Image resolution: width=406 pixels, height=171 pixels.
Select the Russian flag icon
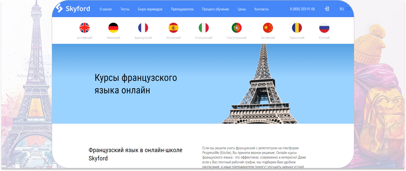click(x=324, y=28)
